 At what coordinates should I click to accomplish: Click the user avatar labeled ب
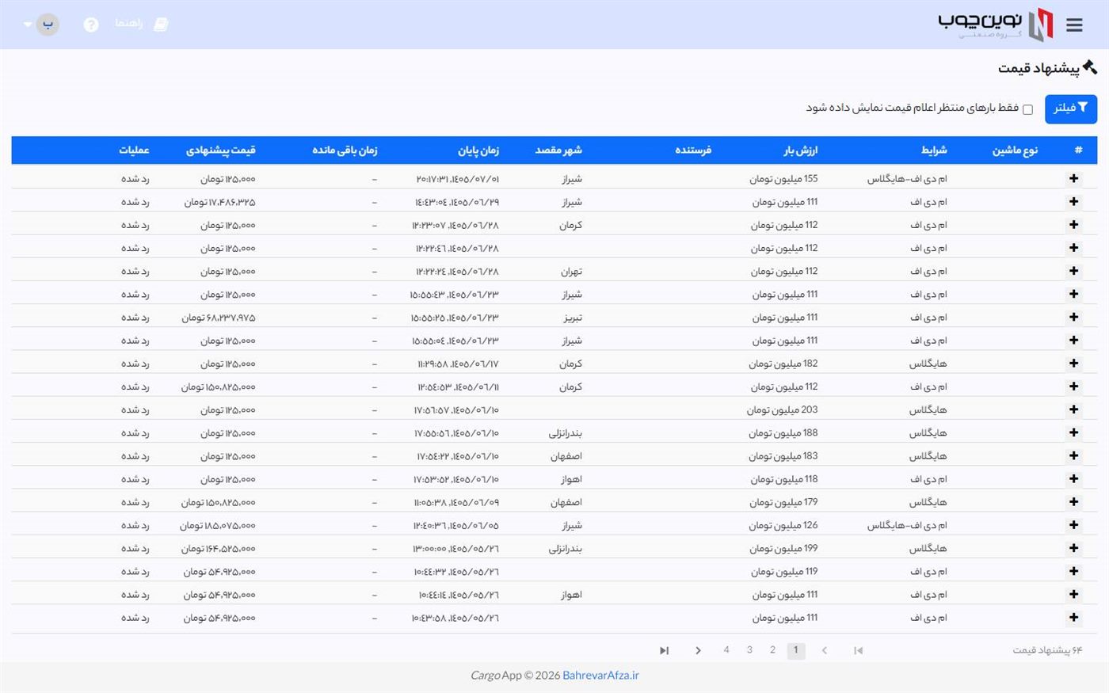point(48,24)
